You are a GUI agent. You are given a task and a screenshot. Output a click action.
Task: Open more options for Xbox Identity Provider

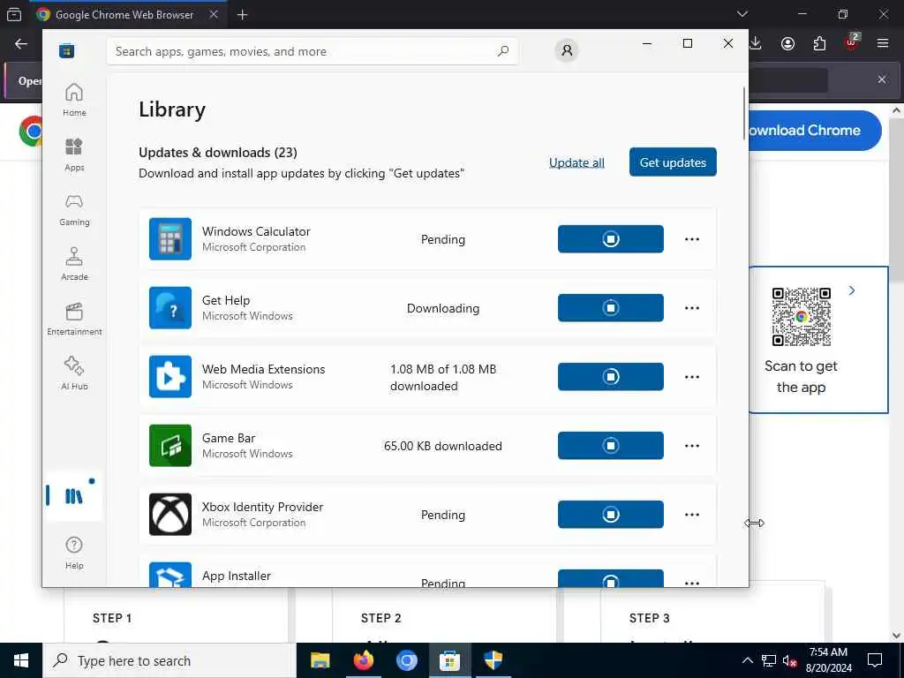coord(692,515)
